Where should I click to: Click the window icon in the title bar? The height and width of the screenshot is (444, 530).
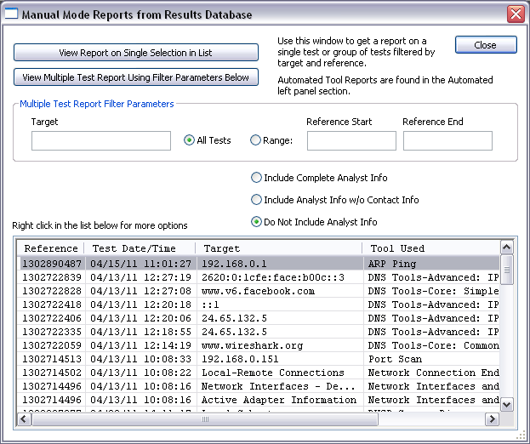(11, 14)
